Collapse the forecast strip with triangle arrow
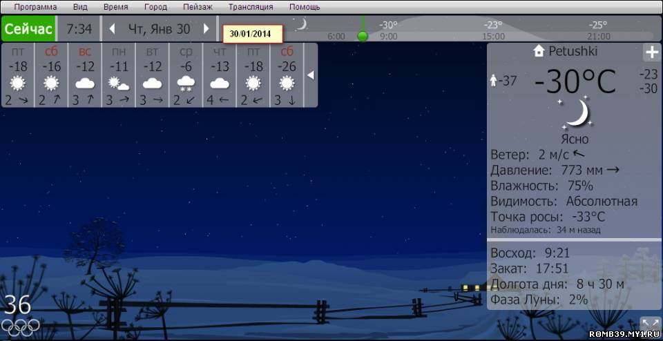The height and width of the screenshot is (341, 663). point(311,75)
